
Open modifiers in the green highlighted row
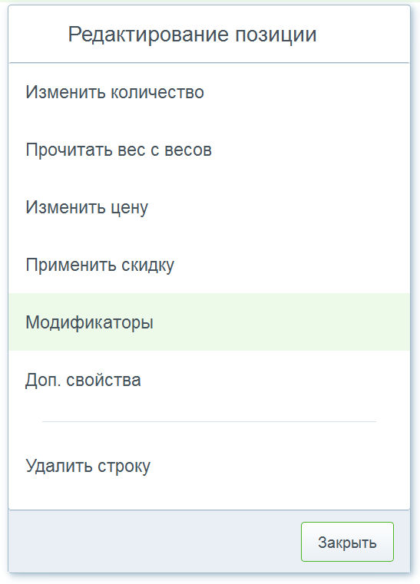pyautogui.click(x=209, y=322)
